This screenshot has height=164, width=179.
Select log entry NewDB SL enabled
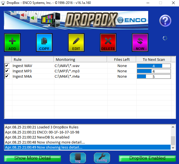[x=87, y=137]
